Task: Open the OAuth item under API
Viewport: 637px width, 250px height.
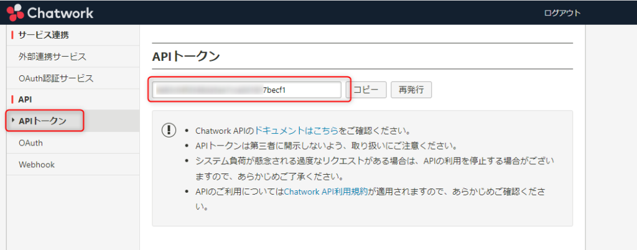Action: [x=30, y=143]
